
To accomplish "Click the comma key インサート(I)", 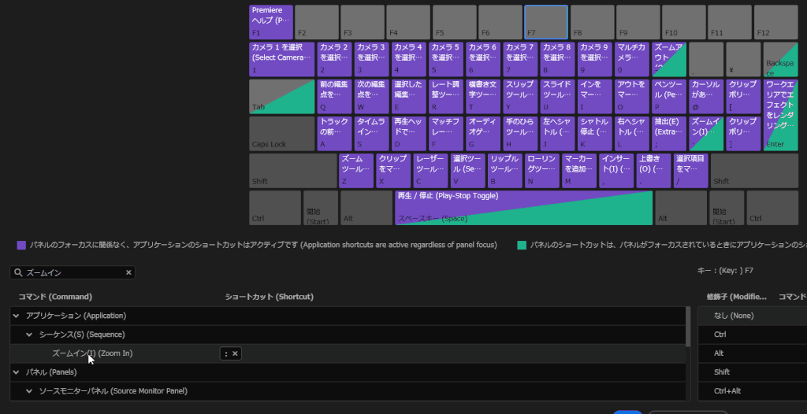I will 616,171.
